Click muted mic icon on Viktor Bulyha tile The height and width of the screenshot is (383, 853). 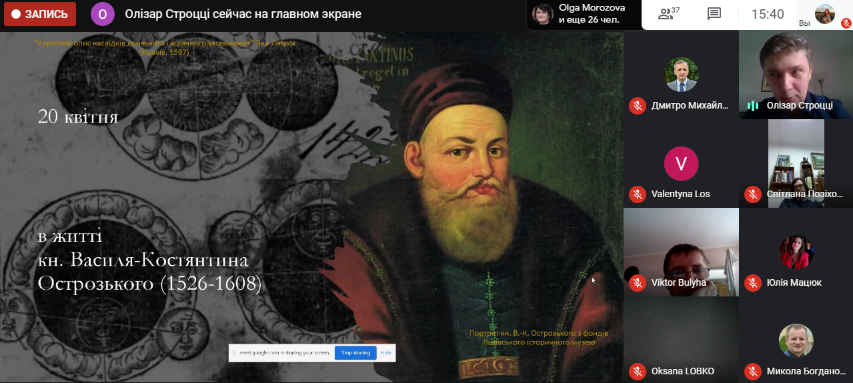click(x=637, y=282)
